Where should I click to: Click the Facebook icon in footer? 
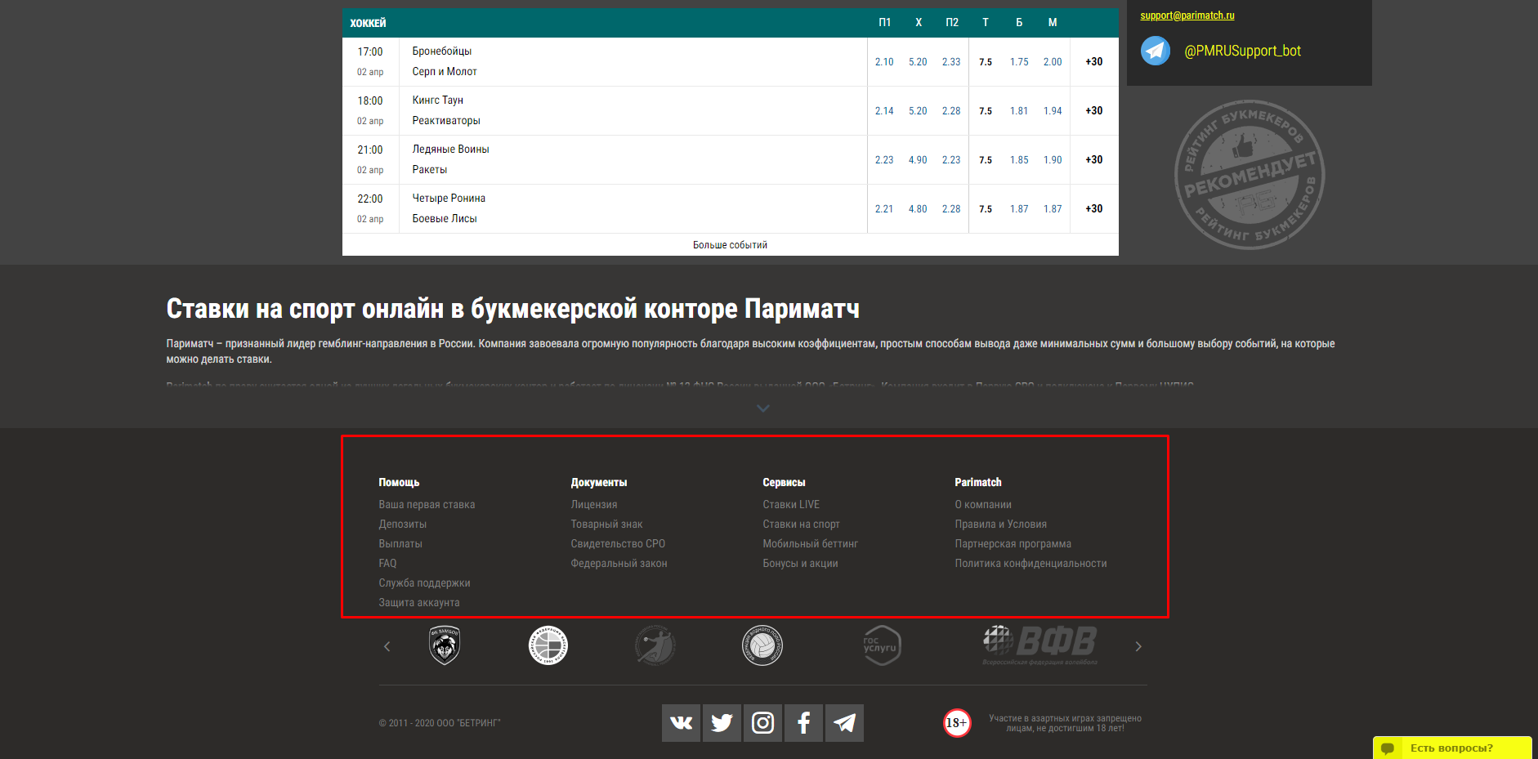803,723
